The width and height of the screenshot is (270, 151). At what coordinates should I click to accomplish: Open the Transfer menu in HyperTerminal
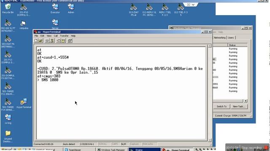tap(64, 36)
